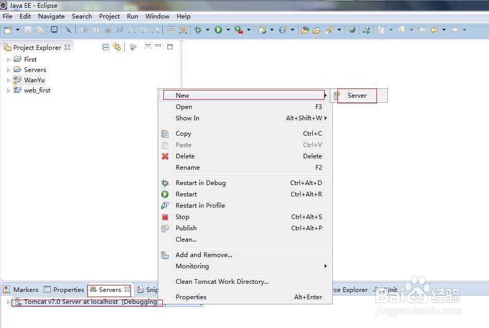Click the Suspend debug icon
Image resolution: width=489 pixels, height=328 pixels.
tap(97, 30)
